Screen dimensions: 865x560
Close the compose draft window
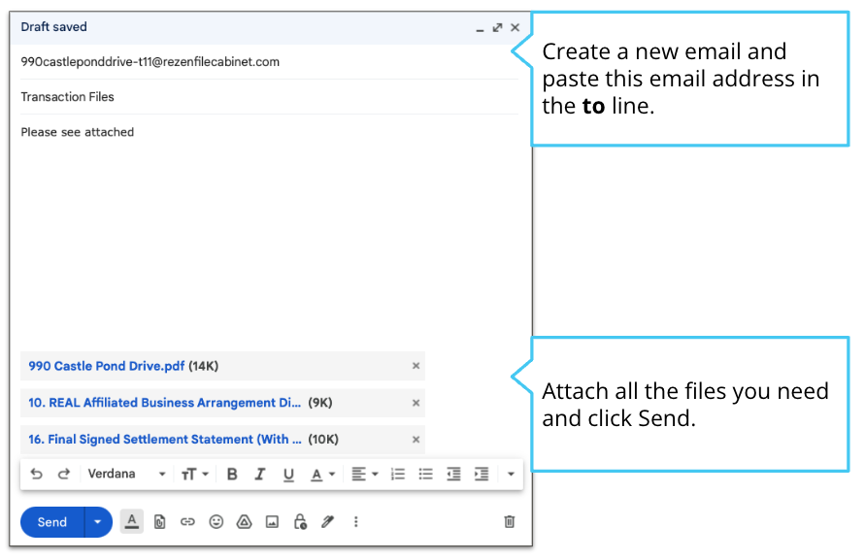click(516, 27)
